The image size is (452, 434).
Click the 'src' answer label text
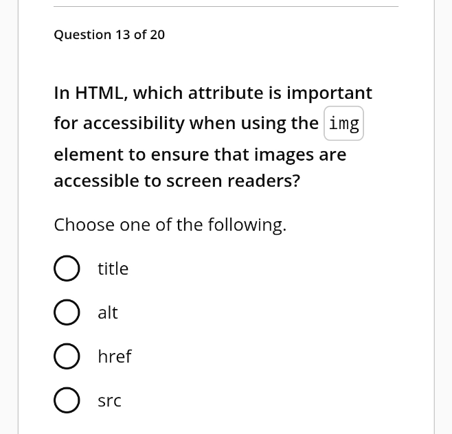coord(109,400)
